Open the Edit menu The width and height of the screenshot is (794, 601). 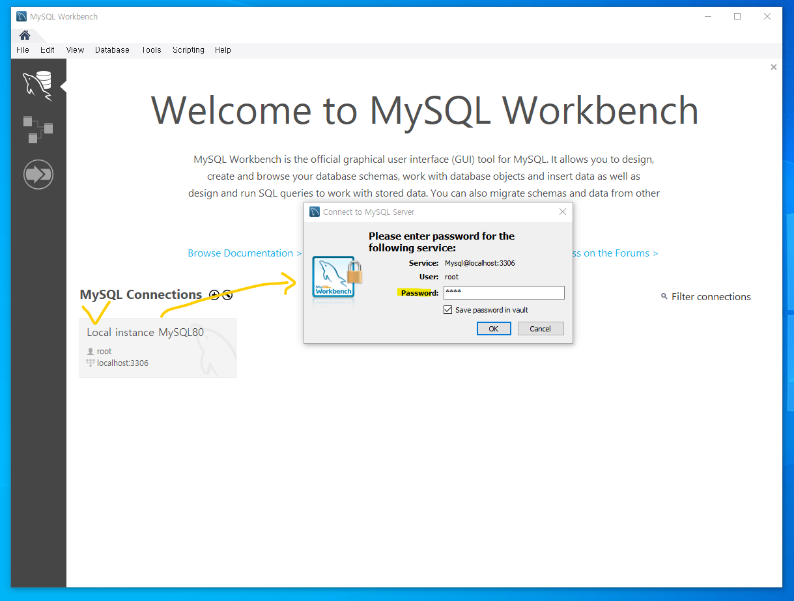[x=48, y=49]
